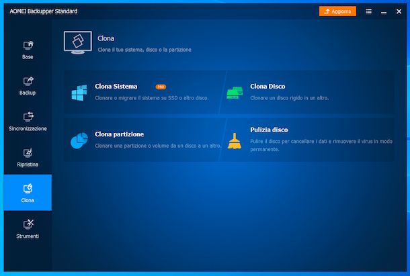Click the Strumenti label in sidebar

pyautogui.click(x=28, y=236)
